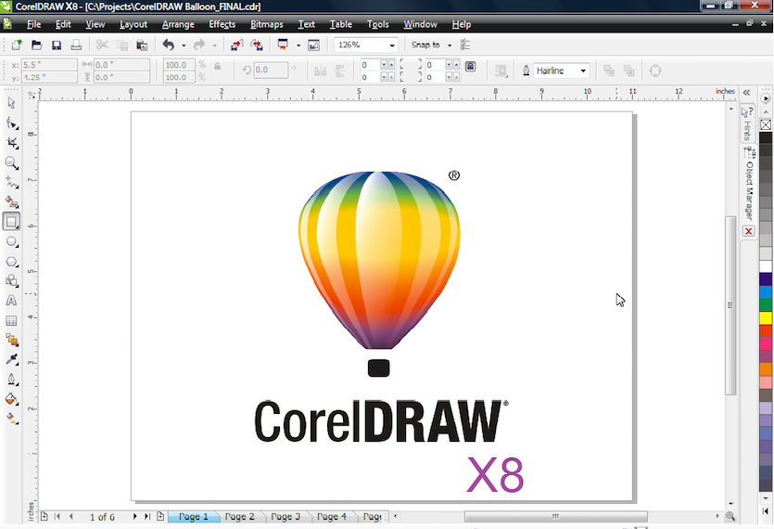
Task: Open the Tools menu
Action: pos(377,24)
